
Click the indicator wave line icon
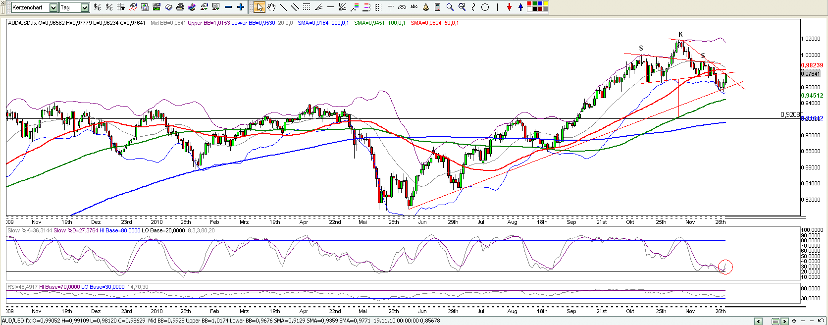click(133, 7)
